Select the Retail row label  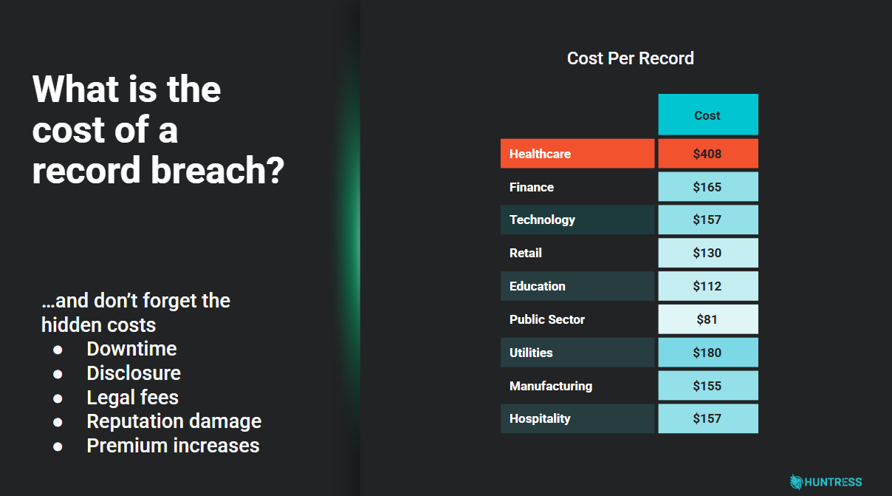click(577, 253)
